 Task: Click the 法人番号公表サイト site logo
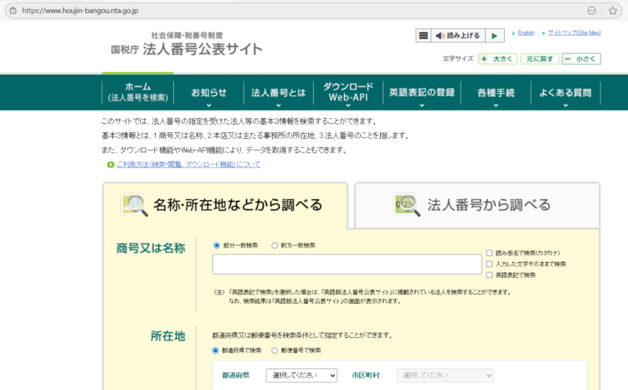[187, 44]
